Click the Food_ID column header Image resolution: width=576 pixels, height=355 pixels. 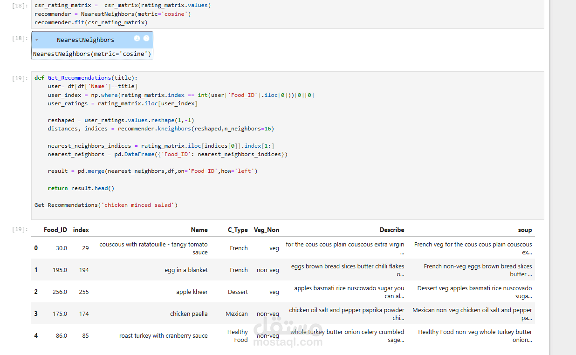click(x=55, y=230)
